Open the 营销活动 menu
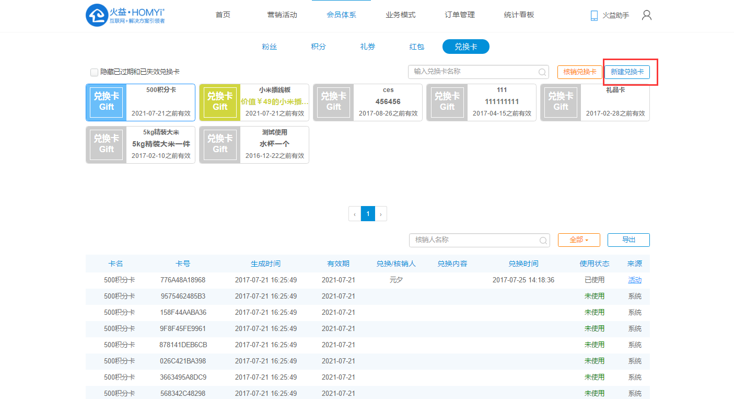The height and width of the screenshot is (399, 734). point(282,15)
